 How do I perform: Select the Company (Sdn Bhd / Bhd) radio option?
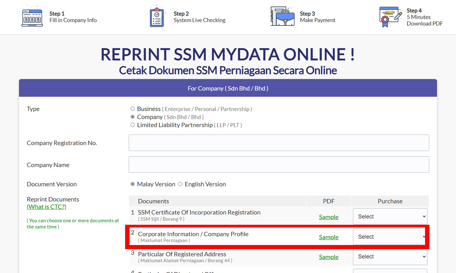tap(133, 117)
